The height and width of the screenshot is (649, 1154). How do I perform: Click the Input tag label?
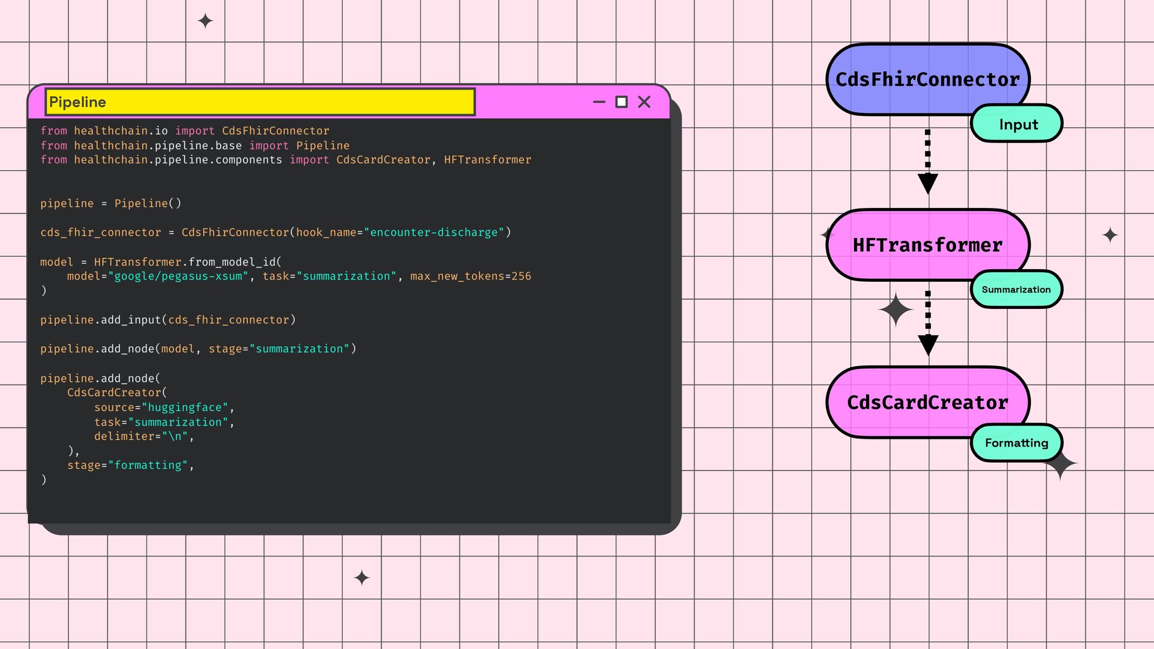point(1017,124)
